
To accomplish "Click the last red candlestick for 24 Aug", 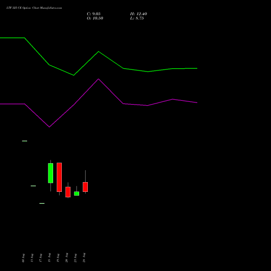I will click(x=85, y=187).
